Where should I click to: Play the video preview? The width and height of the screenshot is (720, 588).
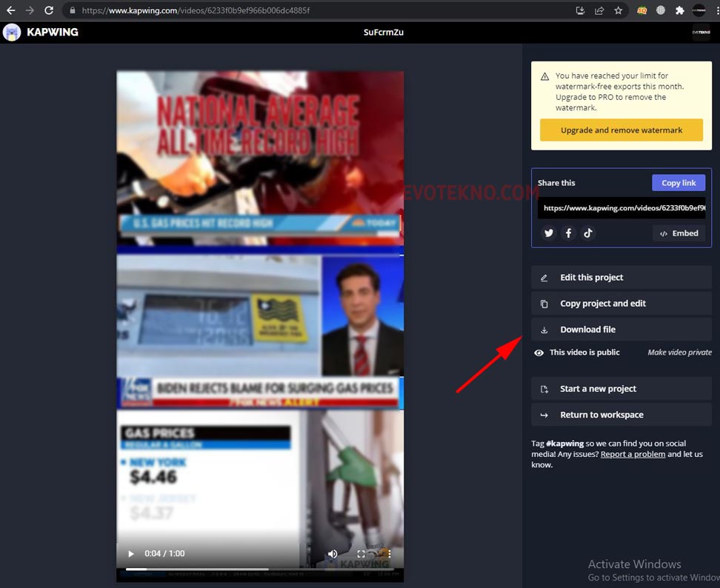(x=131, y=554)
